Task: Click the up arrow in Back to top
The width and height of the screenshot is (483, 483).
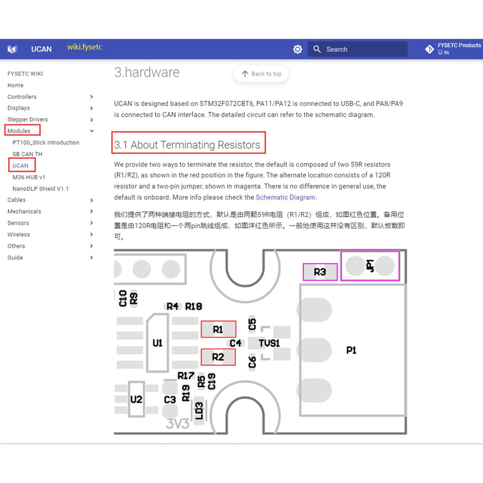Action: [245, 74]
